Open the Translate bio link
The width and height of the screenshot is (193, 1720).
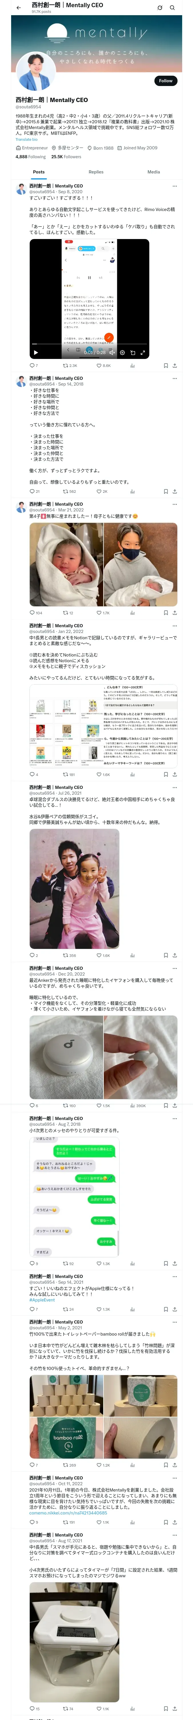[x=27, y=140]
